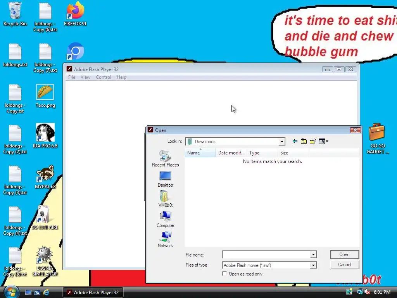Select Recent Places in Open dialog
Screen dimensions: 397x298
[x=165, y=159]
